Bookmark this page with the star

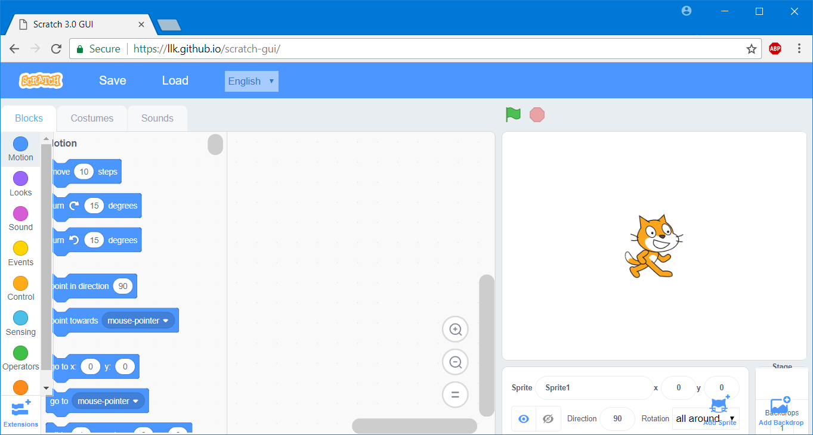pyautogui.click(x=751, y=48)
